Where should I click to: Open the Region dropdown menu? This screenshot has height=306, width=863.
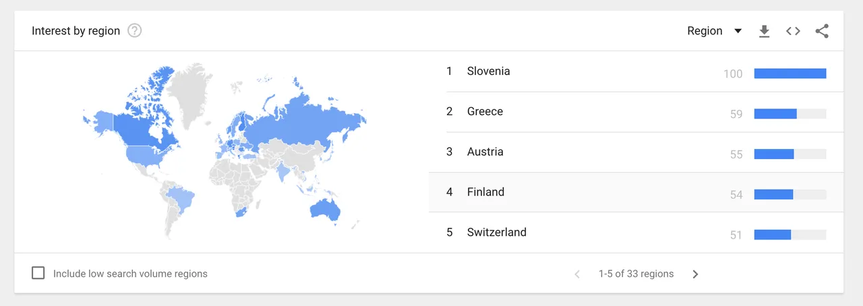pos(714,31)
